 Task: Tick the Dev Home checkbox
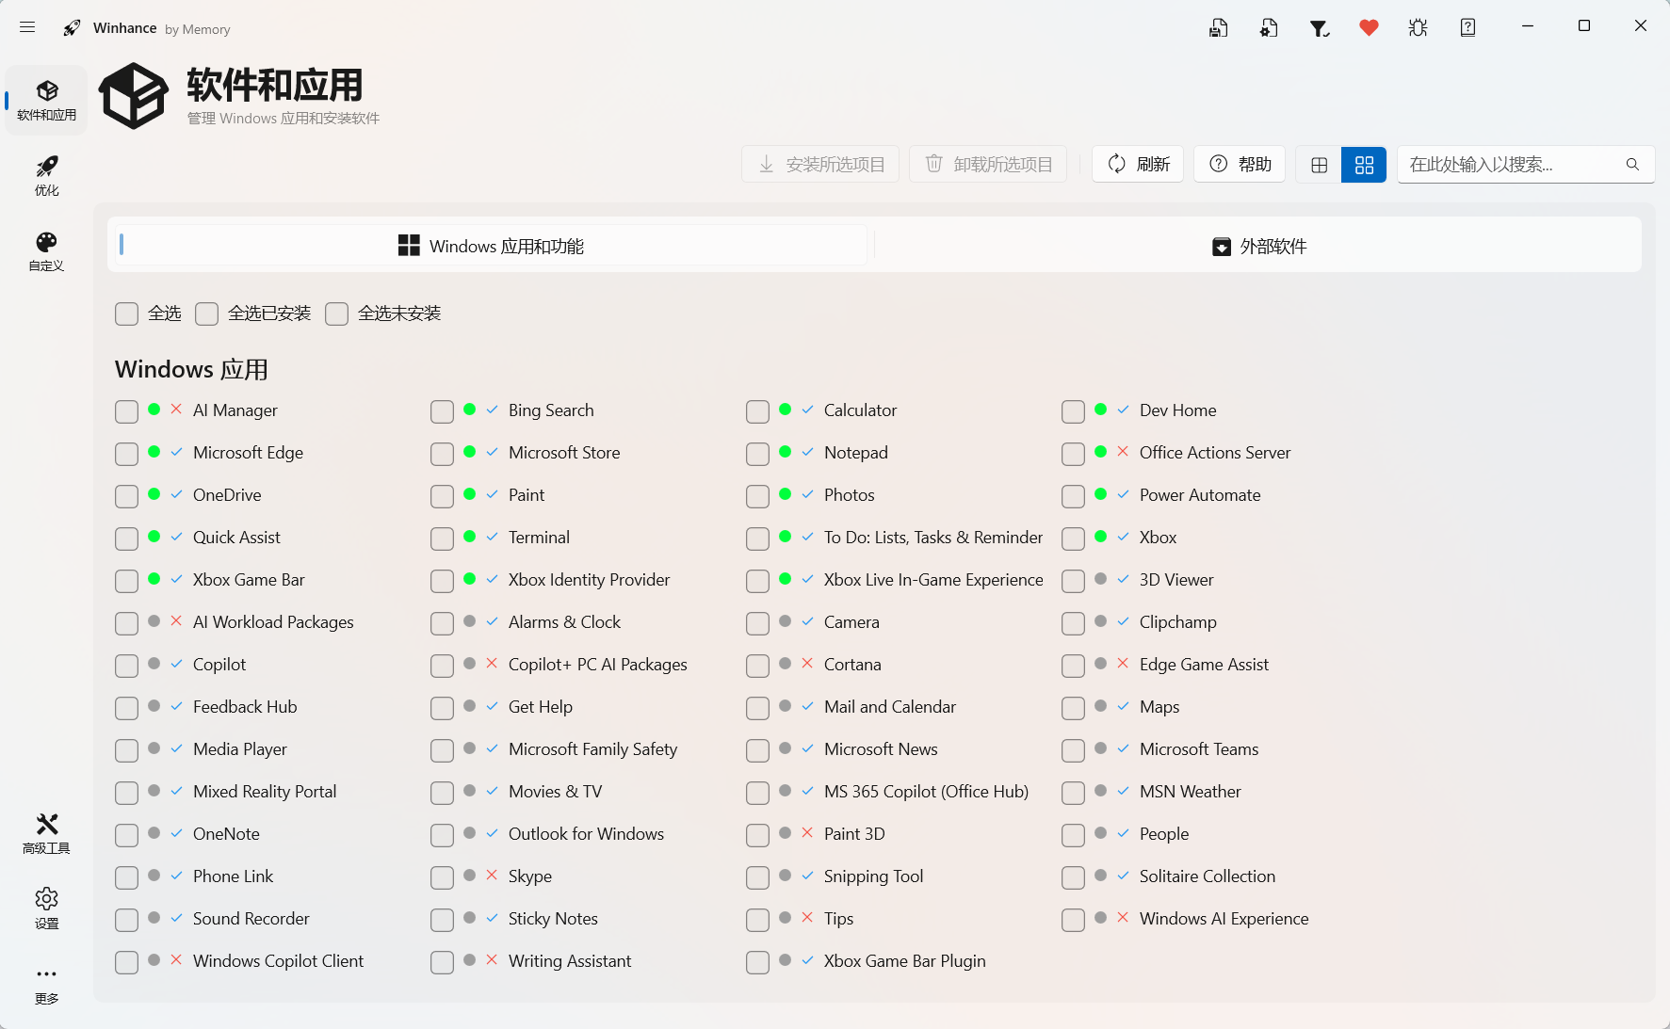[1073, 411]
